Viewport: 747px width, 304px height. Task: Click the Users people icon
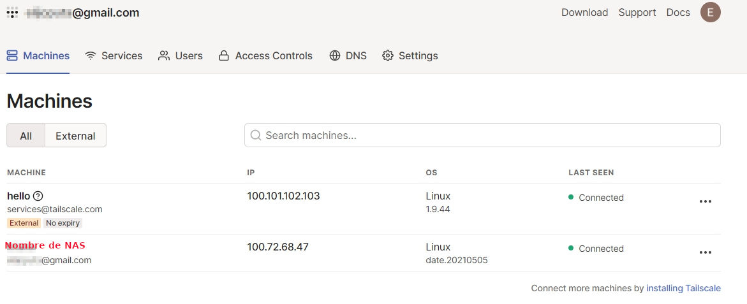(164, 55)
